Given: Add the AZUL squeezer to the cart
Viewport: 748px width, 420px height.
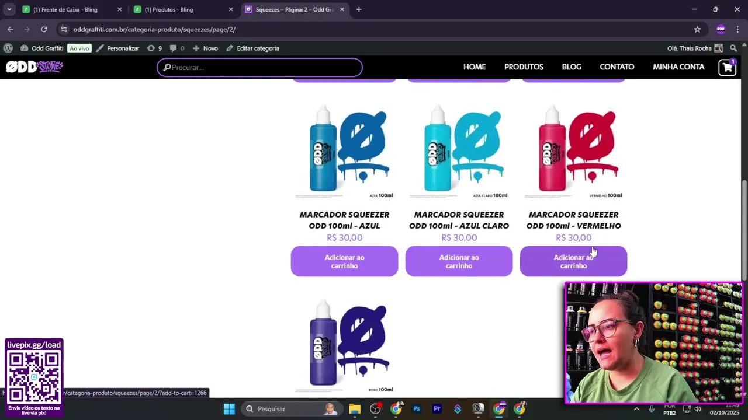Looking at the screenshot, I should (x=344, y=261).
